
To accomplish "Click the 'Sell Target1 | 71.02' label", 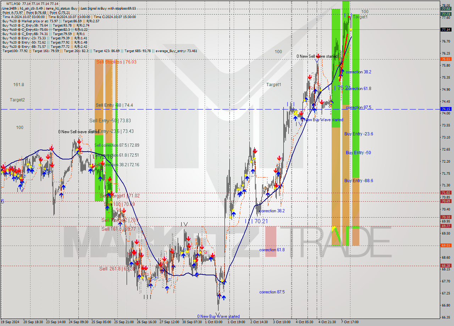I will (120, 196).
